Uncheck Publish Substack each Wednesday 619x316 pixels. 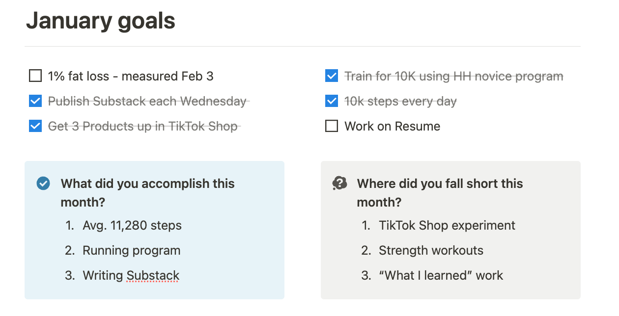coord(35,101)
